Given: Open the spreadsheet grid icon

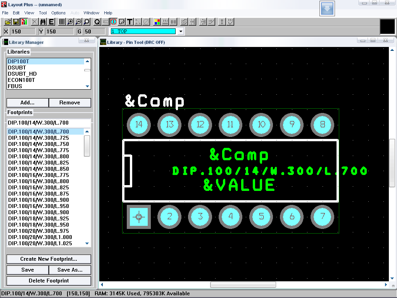Looking at the screenshot, I should pos(62,22).
